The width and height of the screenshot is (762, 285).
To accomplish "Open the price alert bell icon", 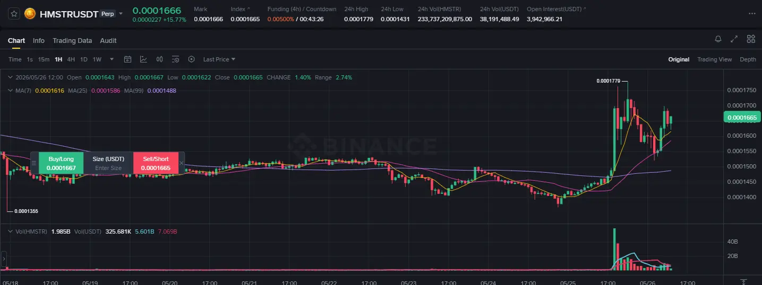I will [x=718, y=39].
